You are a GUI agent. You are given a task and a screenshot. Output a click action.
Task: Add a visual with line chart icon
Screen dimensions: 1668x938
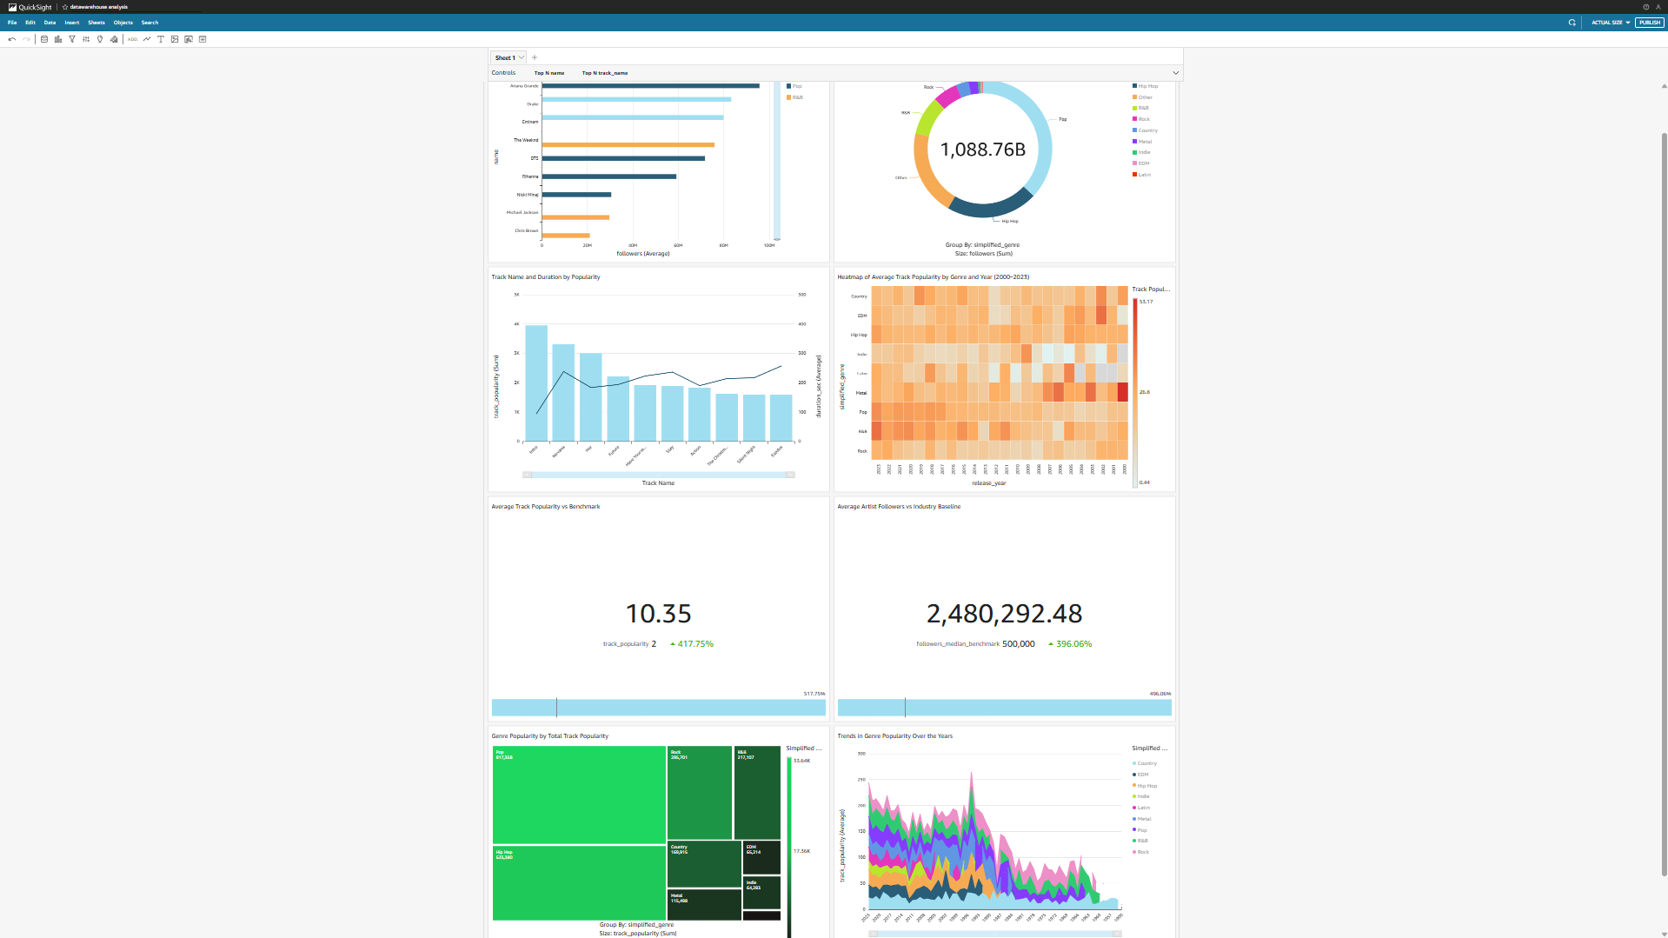pos(147,39)
